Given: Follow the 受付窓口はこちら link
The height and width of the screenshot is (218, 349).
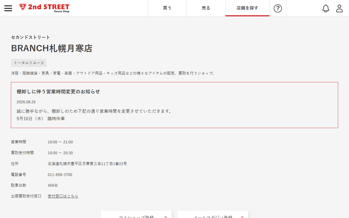Looking at the screenshot, I should [x=63, y=196].
